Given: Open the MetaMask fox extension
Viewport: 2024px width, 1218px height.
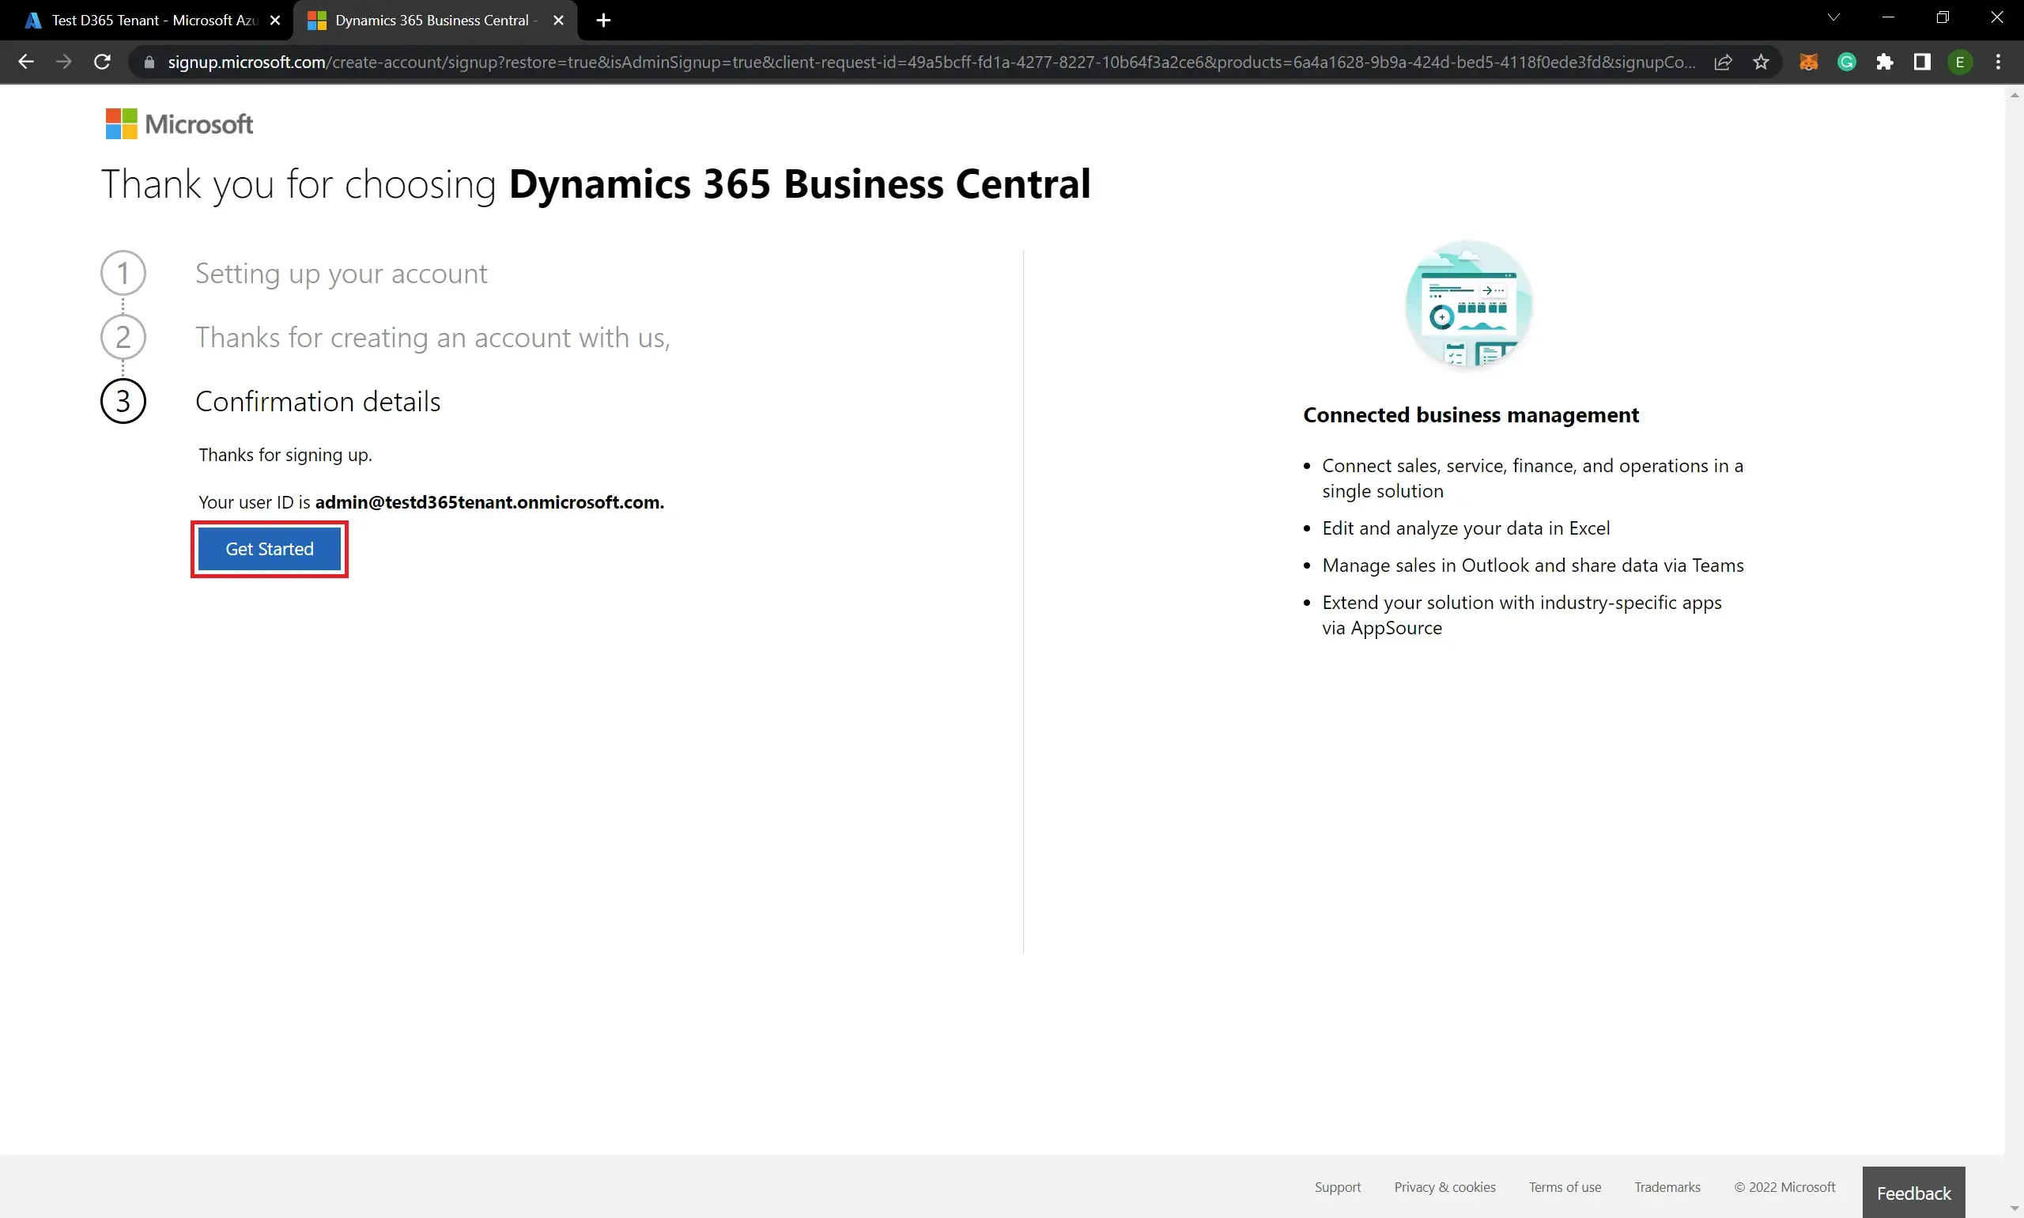Looking at the screenshot, I should tap(1808, 62).
